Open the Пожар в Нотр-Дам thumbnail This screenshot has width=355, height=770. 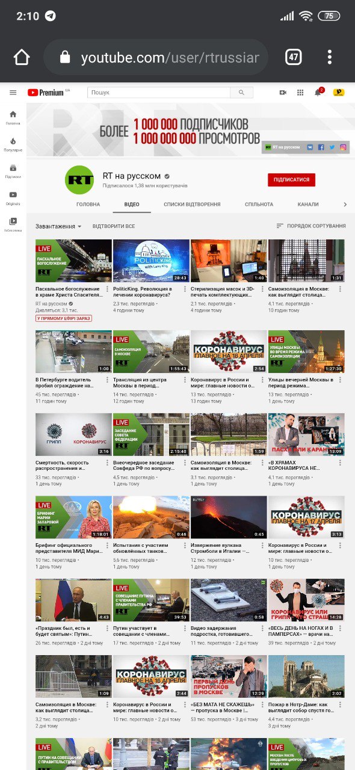pos(306,676)
